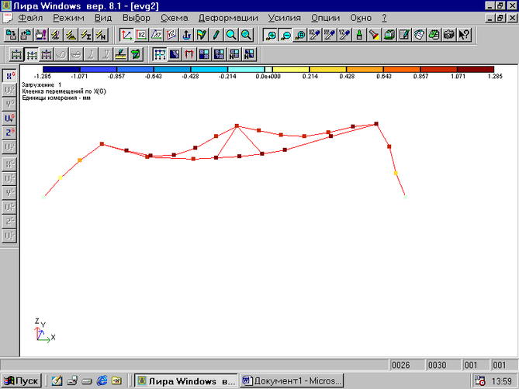
Task: Click the blue mosaic tiles icon
Action: click(x=204, y=54)
